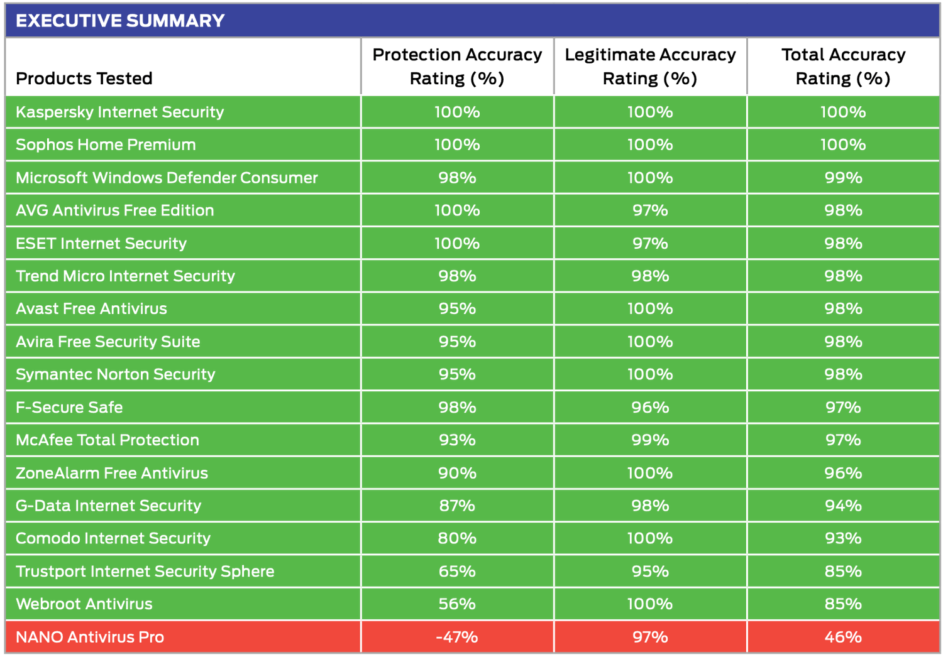Click the Total Accuracy Rating header
The image size is (943, 657).
843,67
